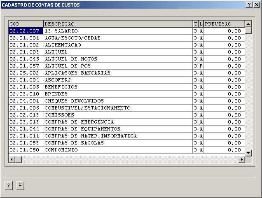This screenshot has height=198, width=262.
Task: Select the AGUA/ESGOTO/CEDAE row
Action: [118, 38]
